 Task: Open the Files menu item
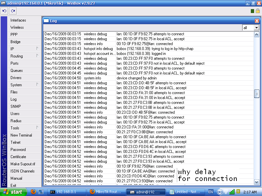[24, 92]
